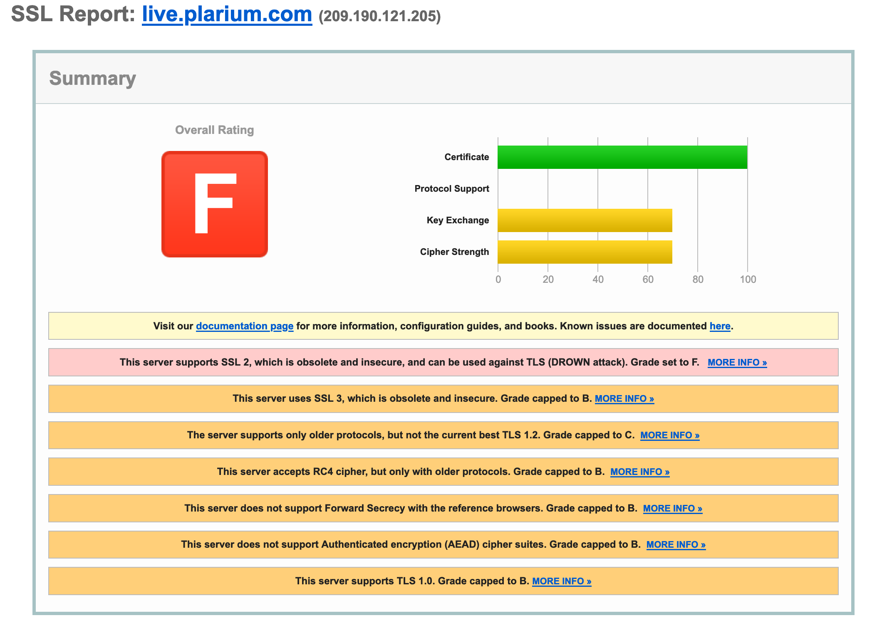Click 'This server uses SSL 3' warning text
882x623 pixels.
[x=287, y=399]
